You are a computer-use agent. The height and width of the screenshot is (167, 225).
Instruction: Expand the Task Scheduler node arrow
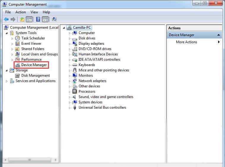pyautogui.click(x=12, y=38)
